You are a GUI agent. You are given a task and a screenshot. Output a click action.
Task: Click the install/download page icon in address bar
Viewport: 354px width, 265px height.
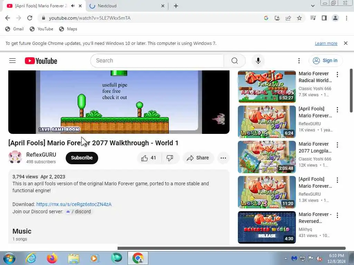[277, 18]
